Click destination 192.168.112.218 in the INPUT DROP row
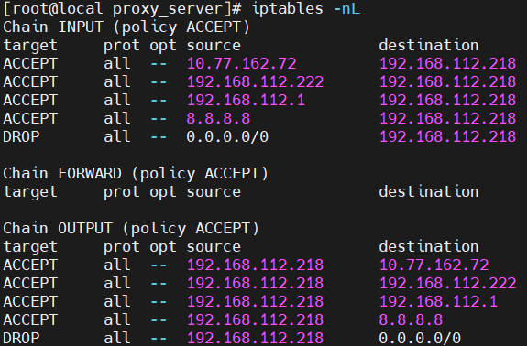This screenshot has width=527, height=346. point(447,136)
